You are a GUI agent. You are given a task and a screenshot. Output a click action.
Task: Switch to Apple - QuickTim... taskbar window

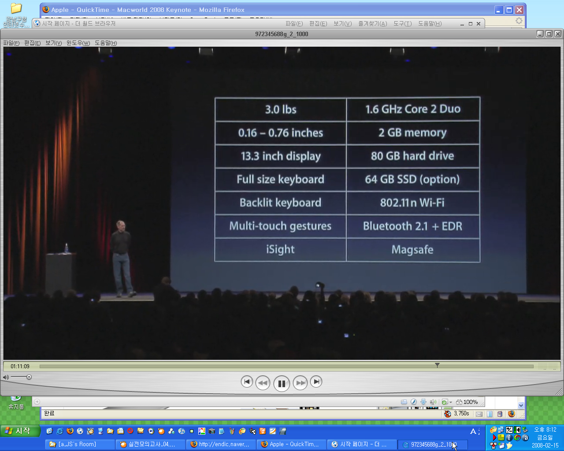click(291, 444)
